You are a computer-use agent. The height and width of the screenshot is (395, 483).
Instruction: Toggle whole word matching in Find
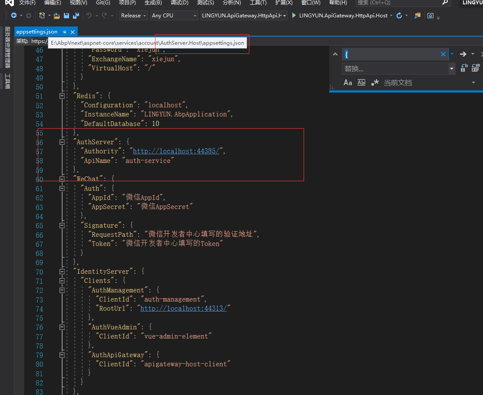[361, 82]
